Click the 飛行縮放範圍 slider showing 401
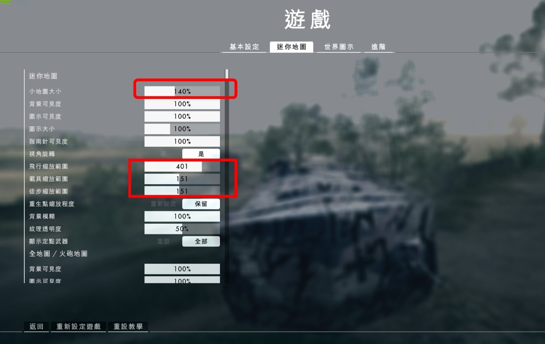This screenshot has width=545, height=344. [x=182, y=166]
